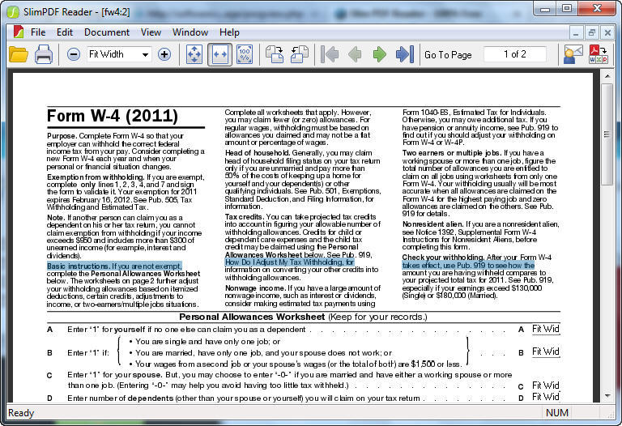Rotate the page clockwise

[275, 54]
